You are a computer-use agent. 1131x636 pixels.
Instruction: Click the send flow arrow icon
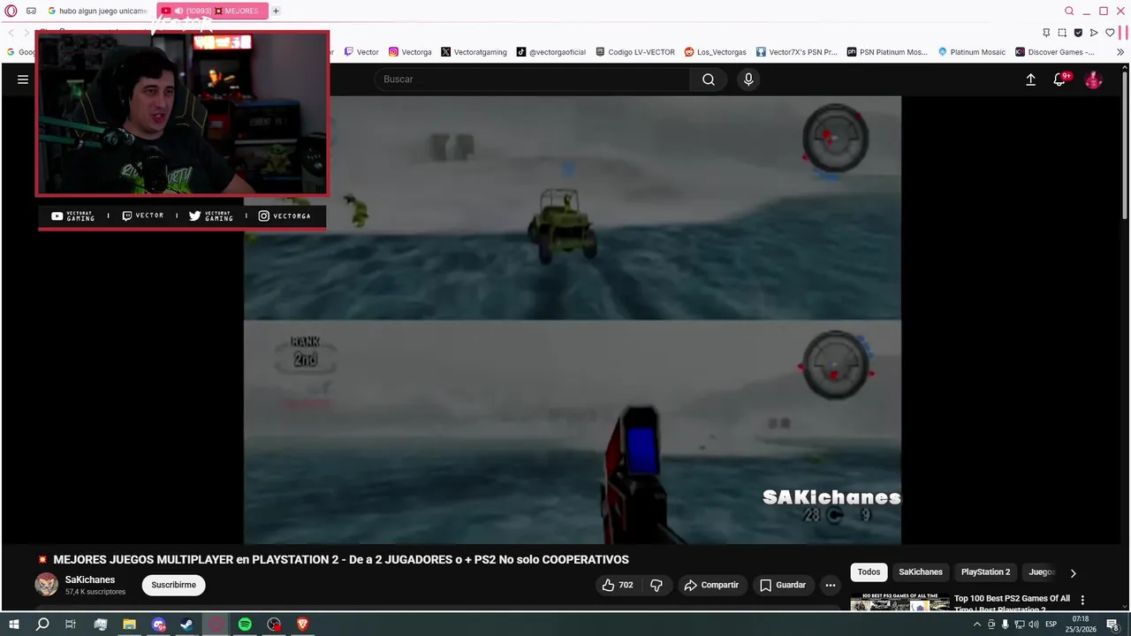pyautogui.click(x=1094, y=33)
